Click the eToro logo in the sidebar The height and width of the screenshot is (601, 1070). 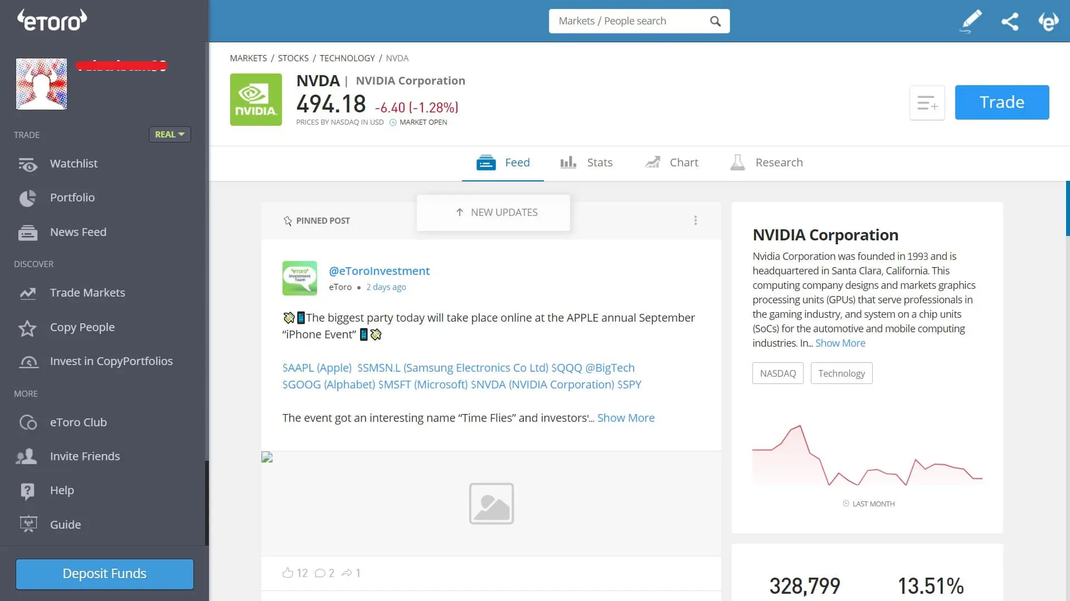pyautogui.click(x=52, y=21)
